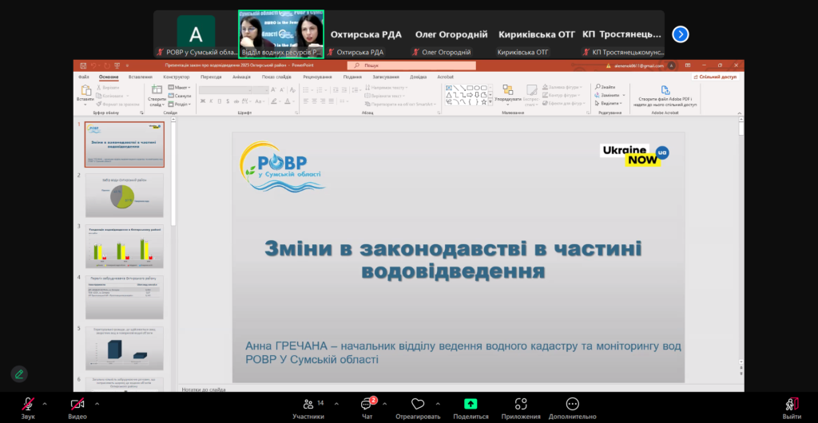818x423 pixels.
Task: Open the Виділити (Select) dropdown
Action: (x=609, y=103)
